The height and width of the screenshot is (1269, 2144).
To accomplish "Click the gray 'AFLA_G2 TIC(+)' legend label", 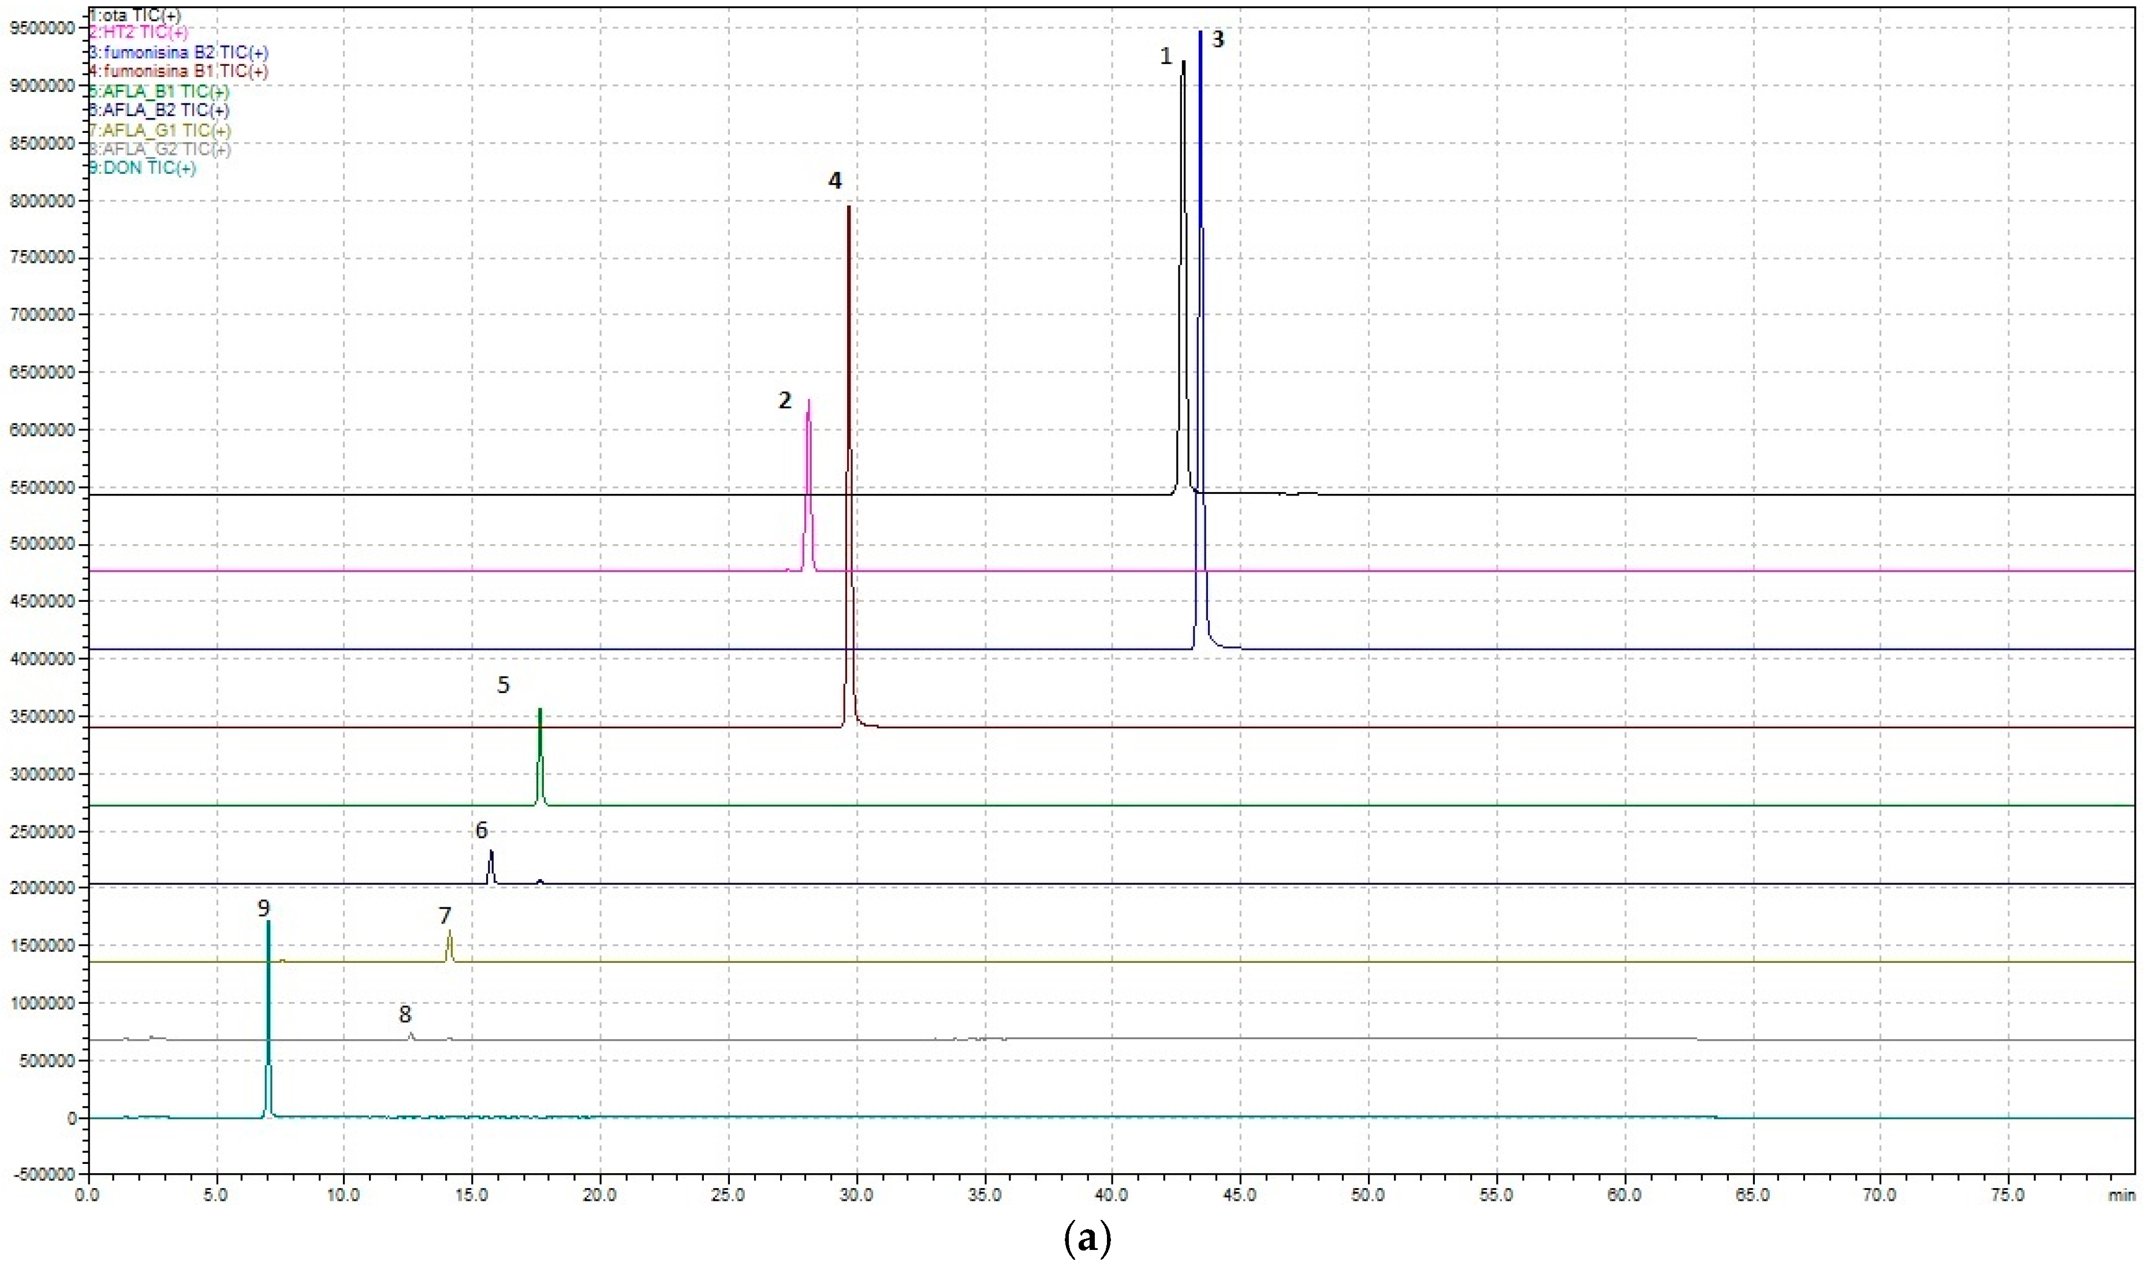I will tap(160, 149).
